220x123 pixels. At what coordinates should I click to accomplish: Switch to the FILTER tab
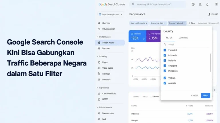169,38
